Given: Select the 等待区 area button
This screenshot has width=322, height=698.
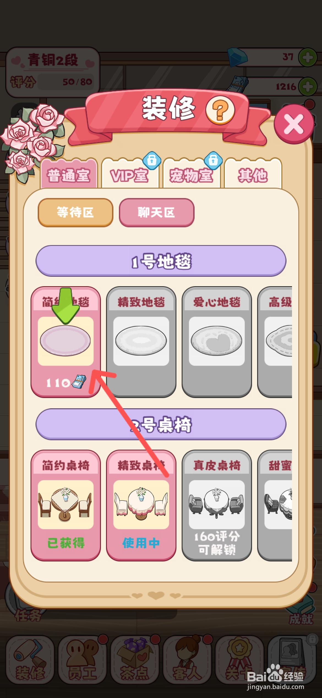Looking at the screenshot, I should (75, 213).
